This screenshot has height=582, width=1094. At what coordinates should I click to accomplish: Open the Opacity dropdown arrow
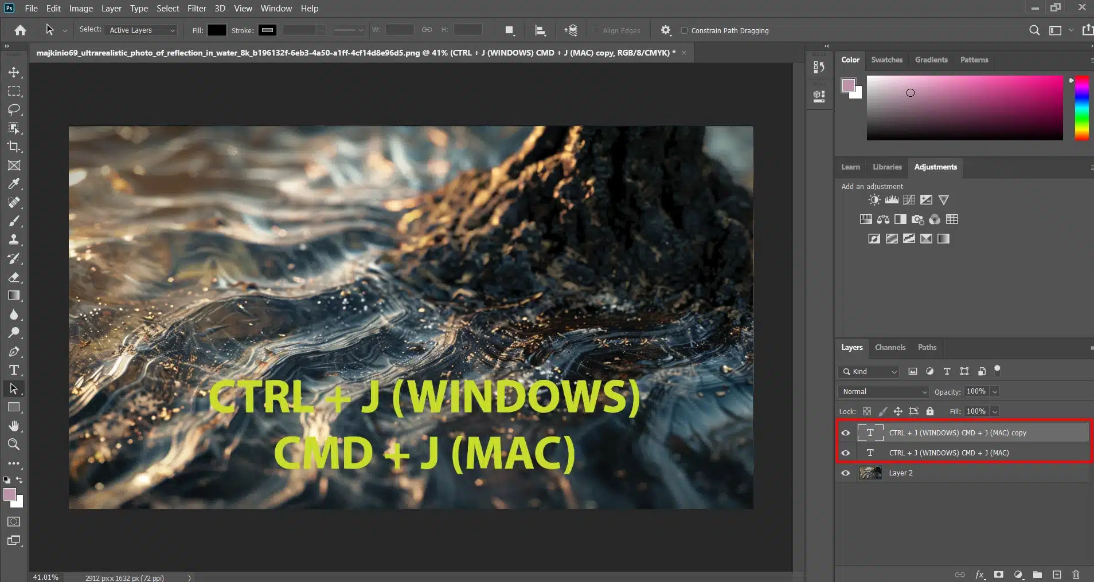(x=995, y=392)
